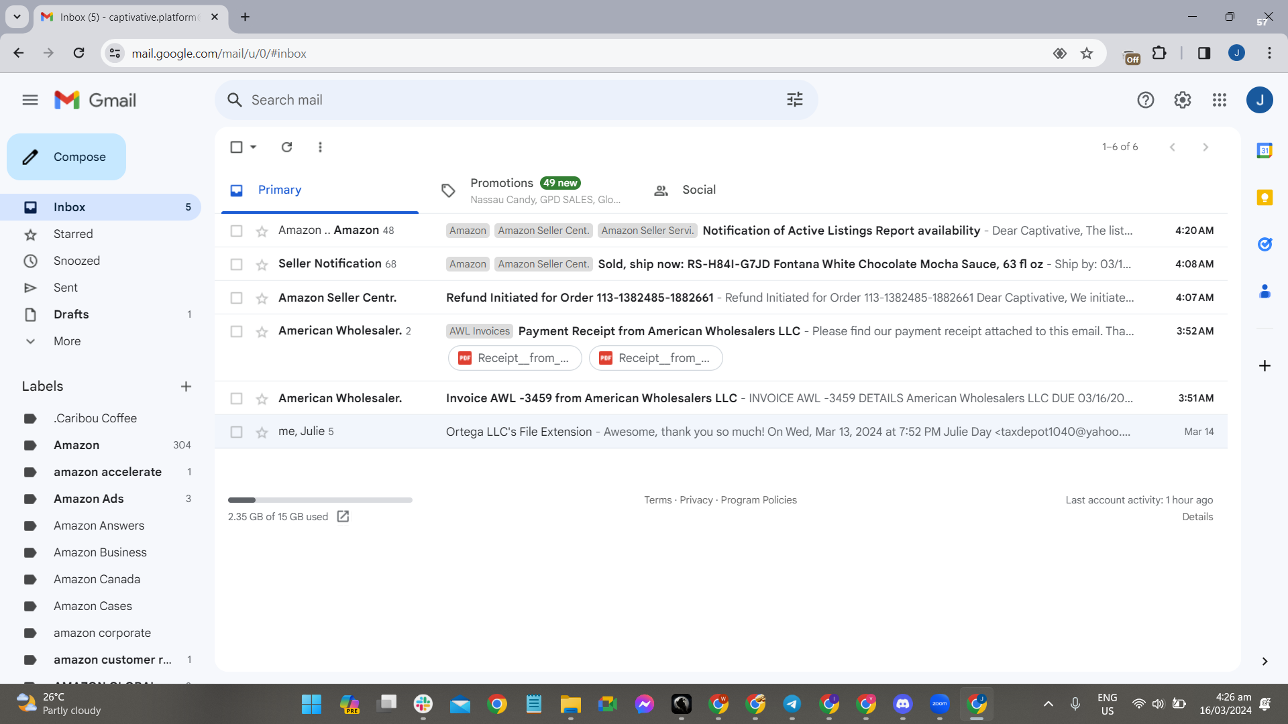Image resolution: width=1288 pixels, height=724 pixels.
Task: Launch Discord from the taskbar
Action: [903, 704]
